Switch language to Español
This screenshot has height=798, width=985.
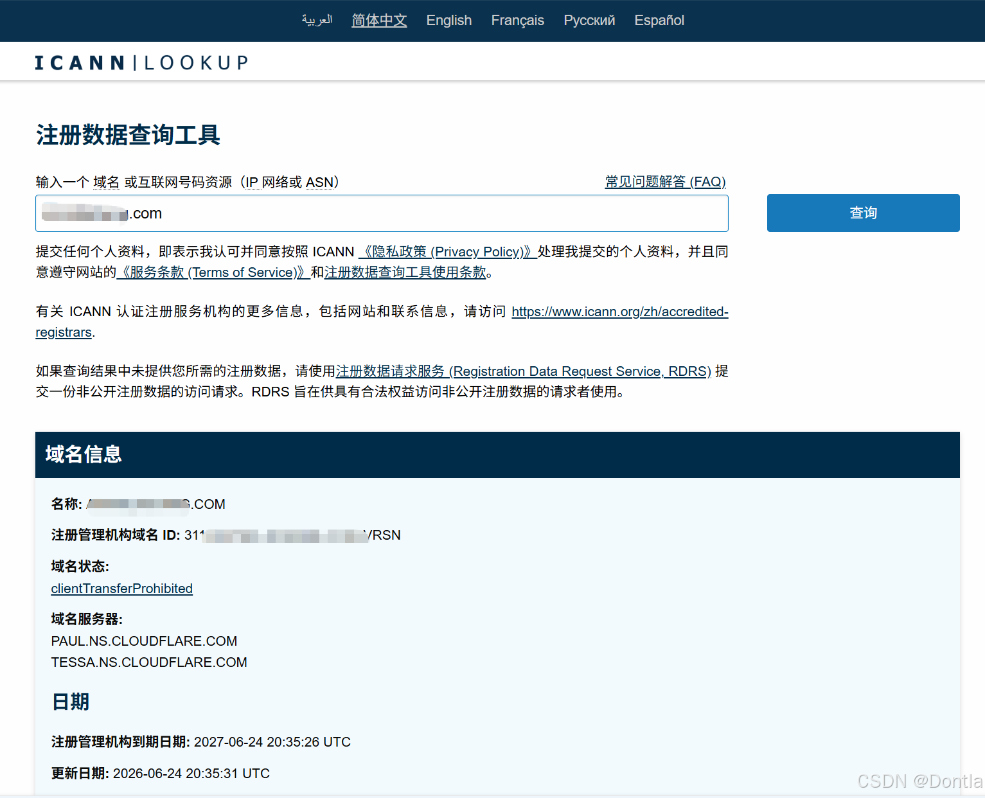659,20
